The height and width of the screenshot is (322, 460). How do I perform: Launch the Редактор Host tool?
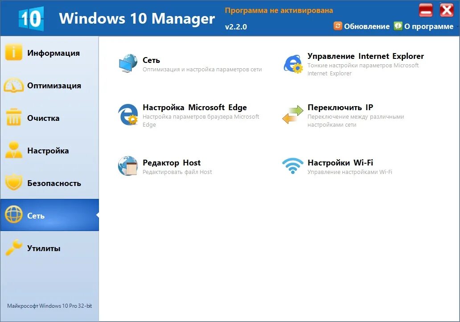(172, 163)
